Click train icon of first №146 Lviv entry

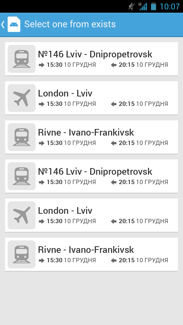[22, 59]
